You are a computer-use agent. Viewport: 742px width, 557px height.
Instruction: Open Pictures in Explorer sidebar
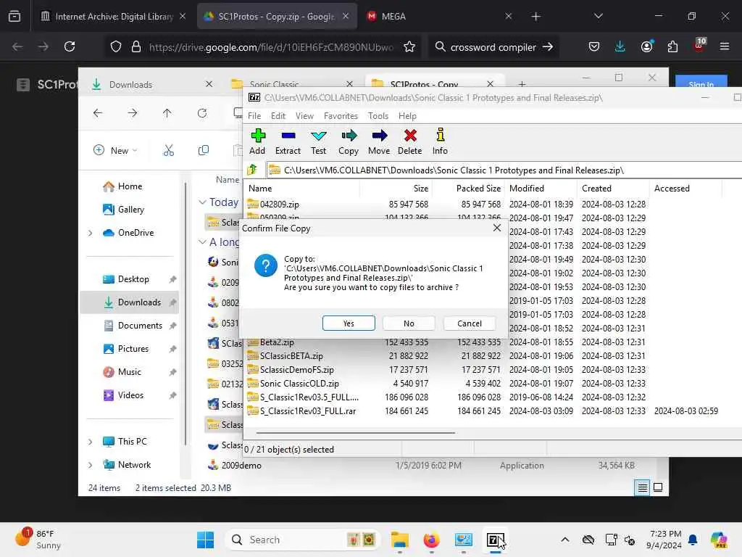(126, 349)
